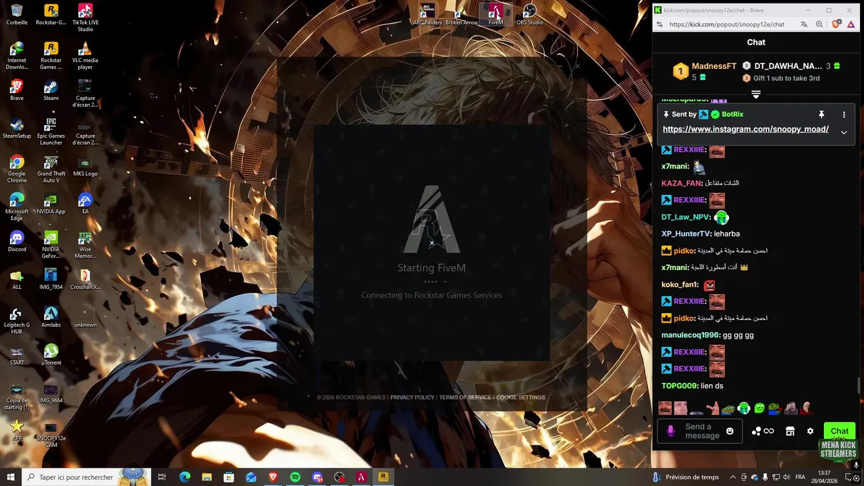This screenshot has height=486, width=864.
Task: Select the EA app desktop icon
Action: [x=85, y=204]
